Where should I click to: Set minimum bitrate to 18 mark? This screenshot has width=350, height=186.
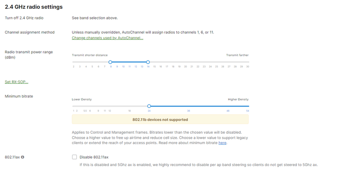tap(130, 106)
